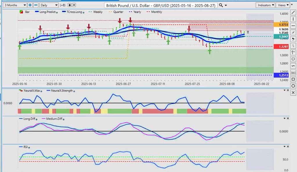297x172 pixels.
Task: Click the GBP/USD symbol title field
Action: 161,5
